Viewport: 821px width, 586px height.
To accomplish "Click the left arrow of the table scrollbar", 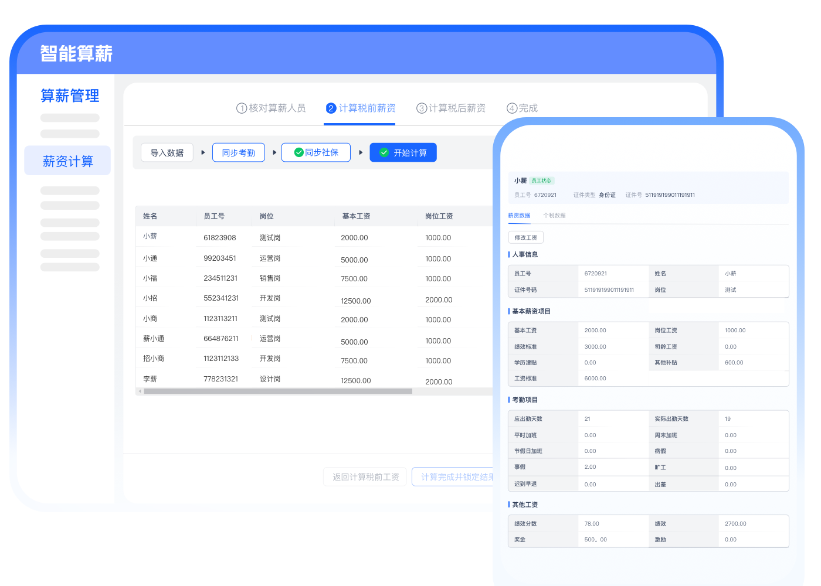I will click(x=140, y=391).
